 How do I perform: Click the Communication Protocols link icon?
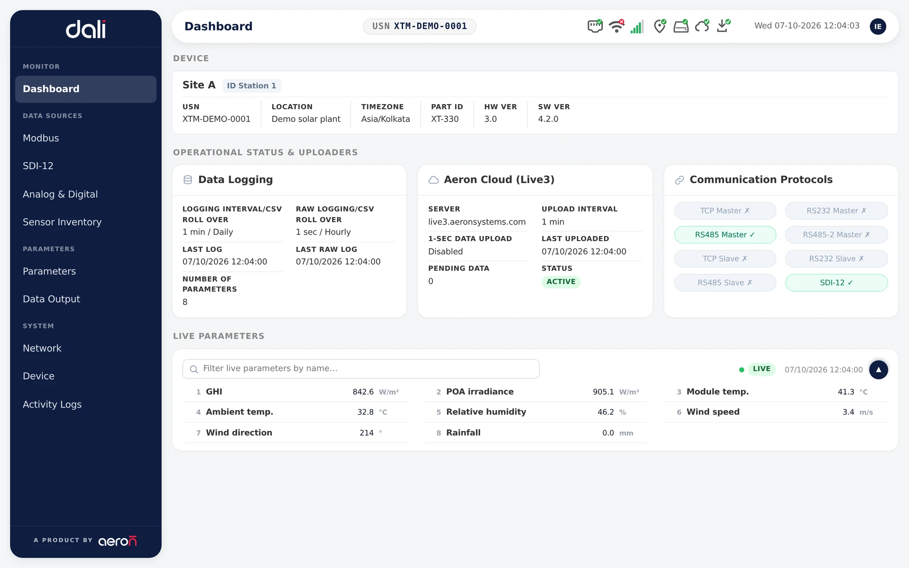pyautogui.click(x=679, y=180)
